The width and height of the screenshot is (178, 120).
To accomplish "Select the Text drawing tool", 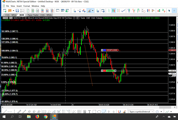I will 89,112.
